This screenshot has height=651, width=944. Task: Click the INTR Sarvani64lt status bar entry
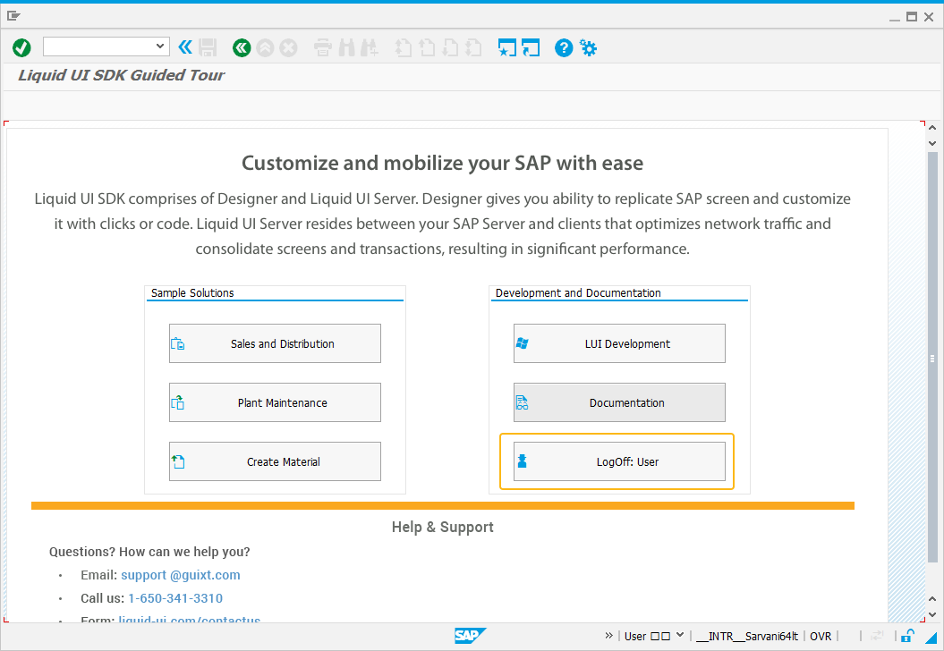point(747,636)
